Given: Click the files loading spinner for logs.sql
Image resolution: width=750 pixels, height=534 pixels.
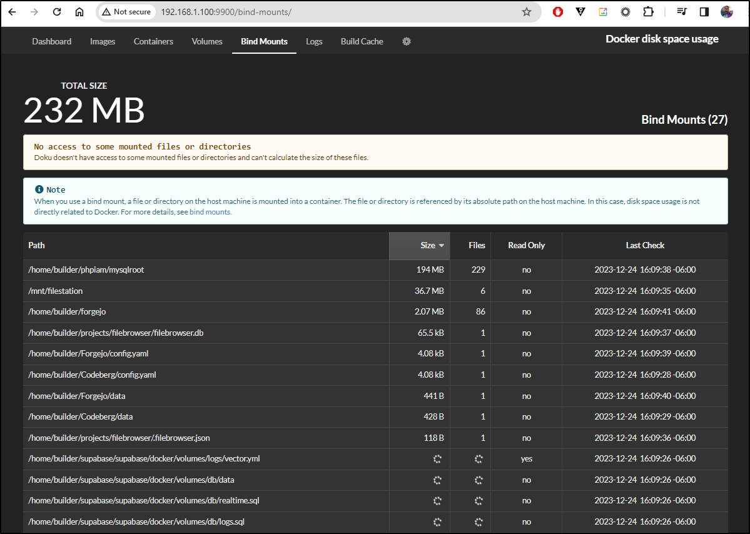Looking at the screenshot, I should [479, 522].
